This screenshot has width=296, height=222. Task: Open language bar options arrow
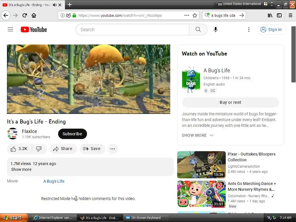272,5
